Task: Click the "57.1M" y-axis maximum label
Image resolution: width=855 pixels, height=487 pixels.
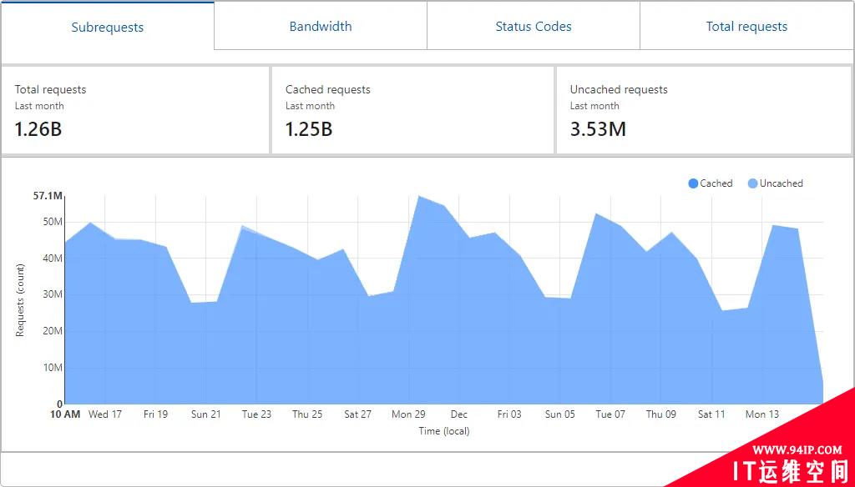Action: click(48, 196)
